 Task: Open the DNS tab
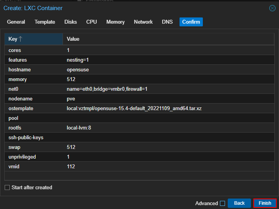tap(167, 22)
